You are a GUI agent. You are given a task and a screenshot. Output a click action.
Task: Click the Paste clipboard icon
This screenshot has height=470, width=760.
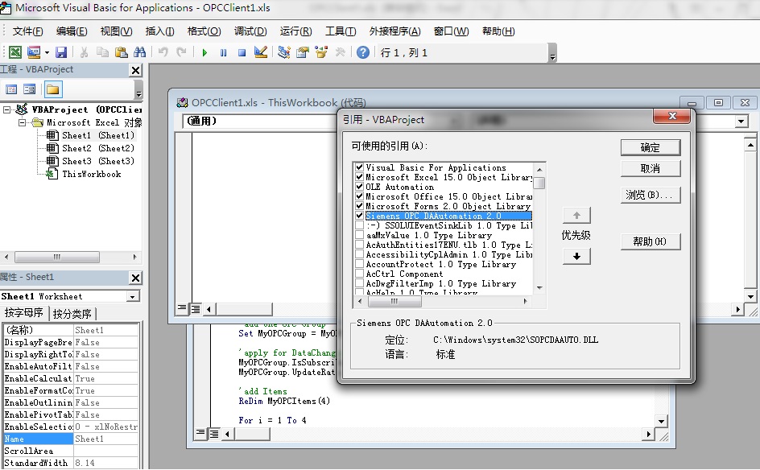tap(122, 52)
